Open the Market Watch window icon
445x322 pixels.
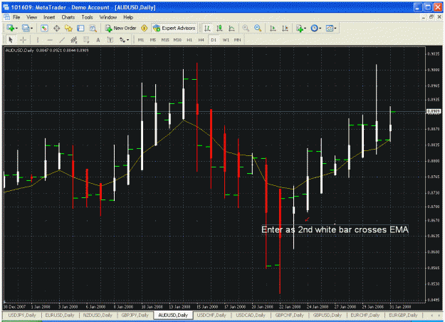click(x=44, y=28)
